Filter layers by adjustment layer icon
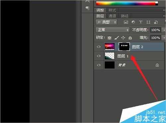 133,22
